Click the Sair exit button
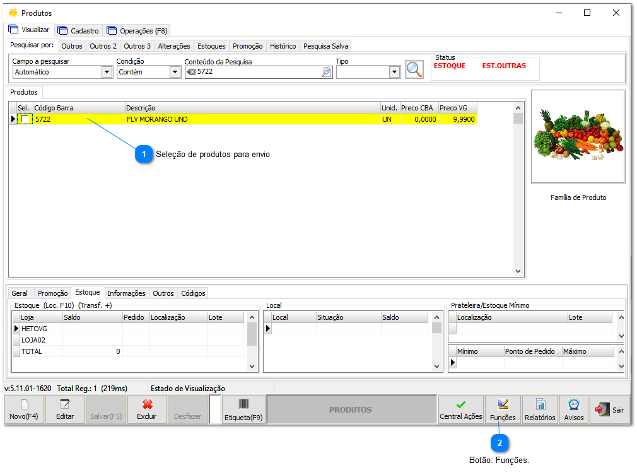The image size is (637, 475). click(x=609, y=410)
